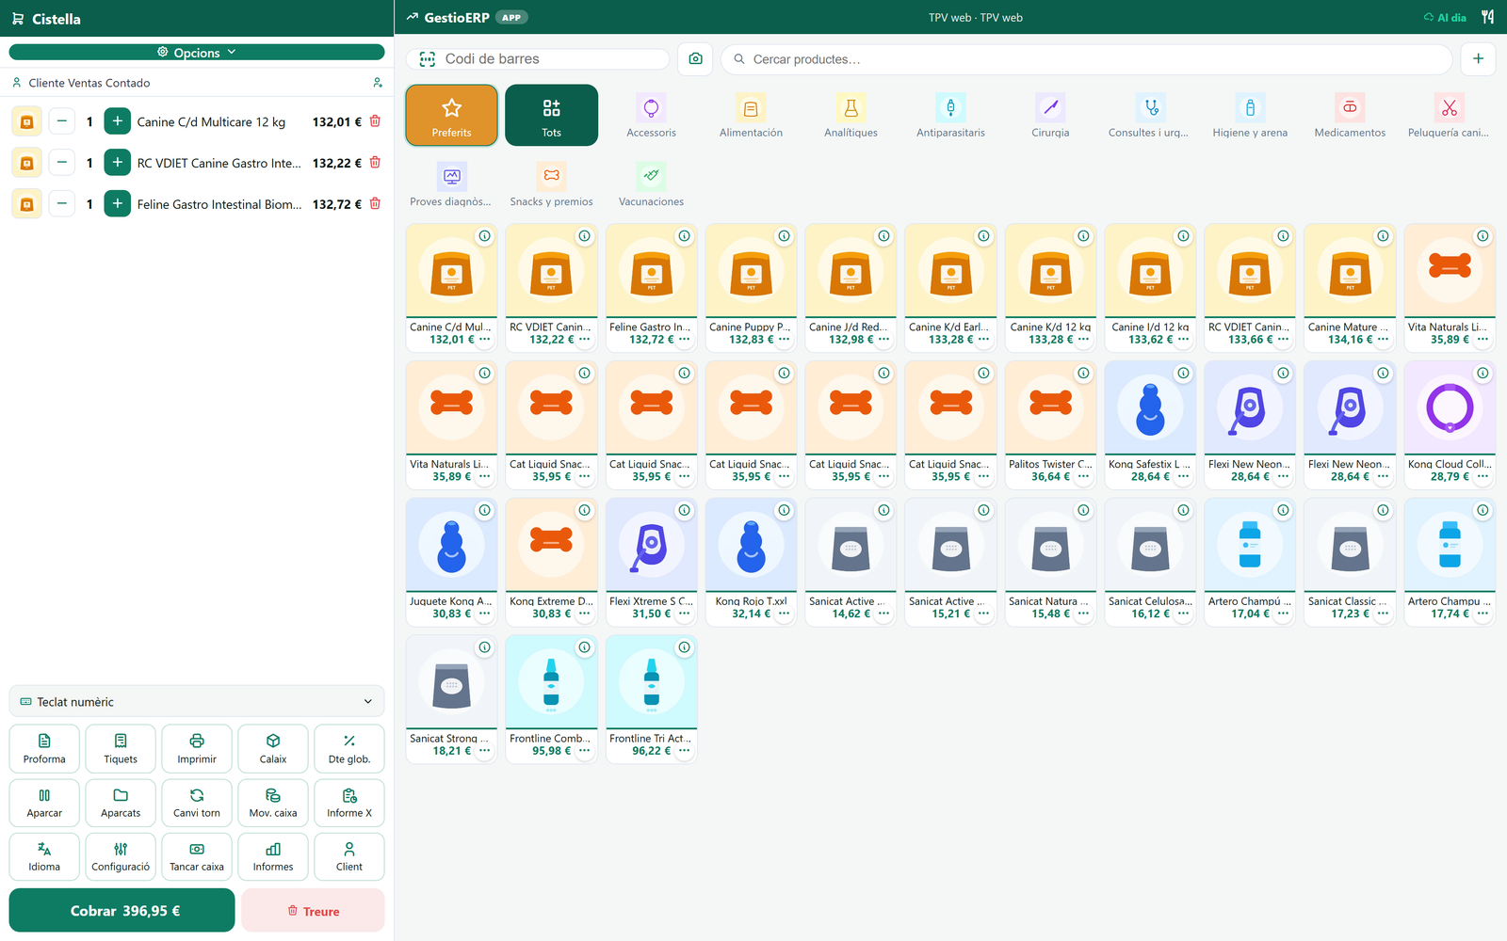Open the Vacunaciones category

click(x=652, y=184)
